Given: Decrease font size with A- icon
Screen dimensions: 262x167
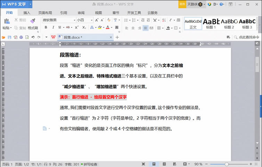Looking at the screenshot, I should pyautogui.click(x=102, y=20).
